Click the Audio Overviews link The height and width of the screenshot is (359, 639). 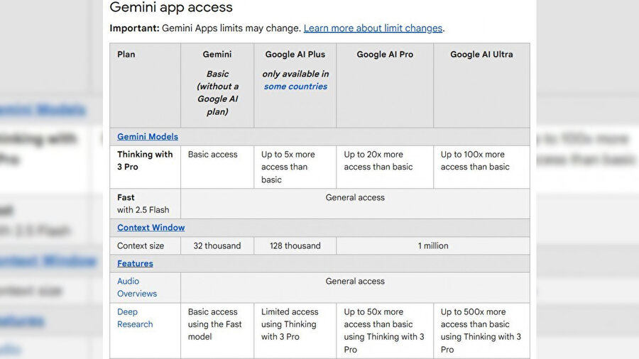137,287
